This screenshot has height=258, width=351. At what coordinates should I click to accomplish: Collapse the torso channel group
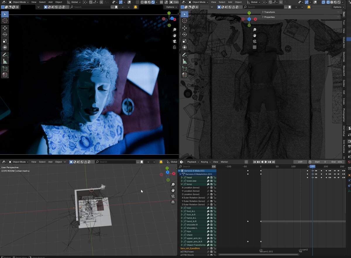182,184
